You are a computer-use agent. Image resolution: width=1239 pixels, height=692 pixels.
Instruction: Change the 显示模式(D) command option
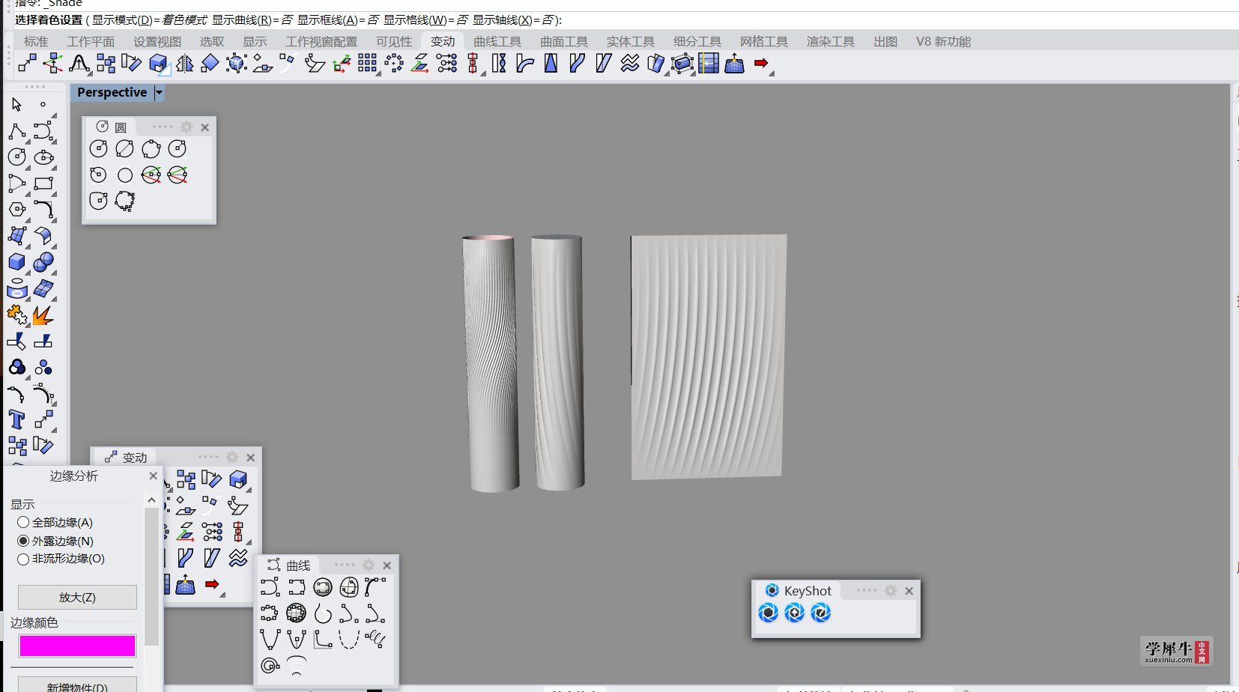149,20
